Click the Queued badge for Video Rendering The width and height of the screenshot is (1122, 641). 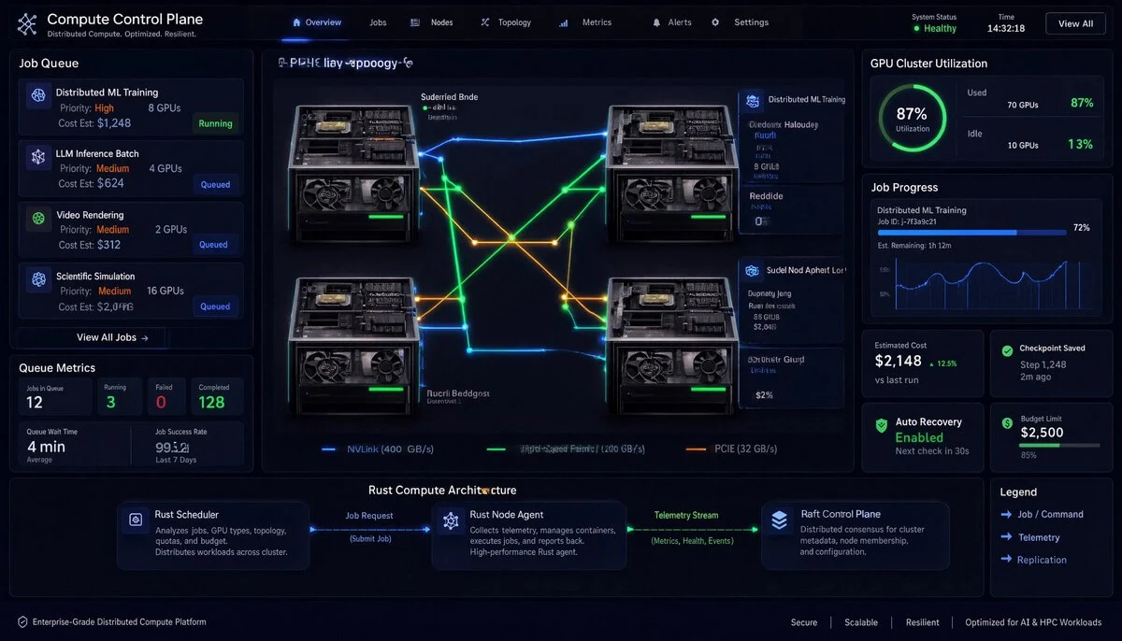[213, 245]
